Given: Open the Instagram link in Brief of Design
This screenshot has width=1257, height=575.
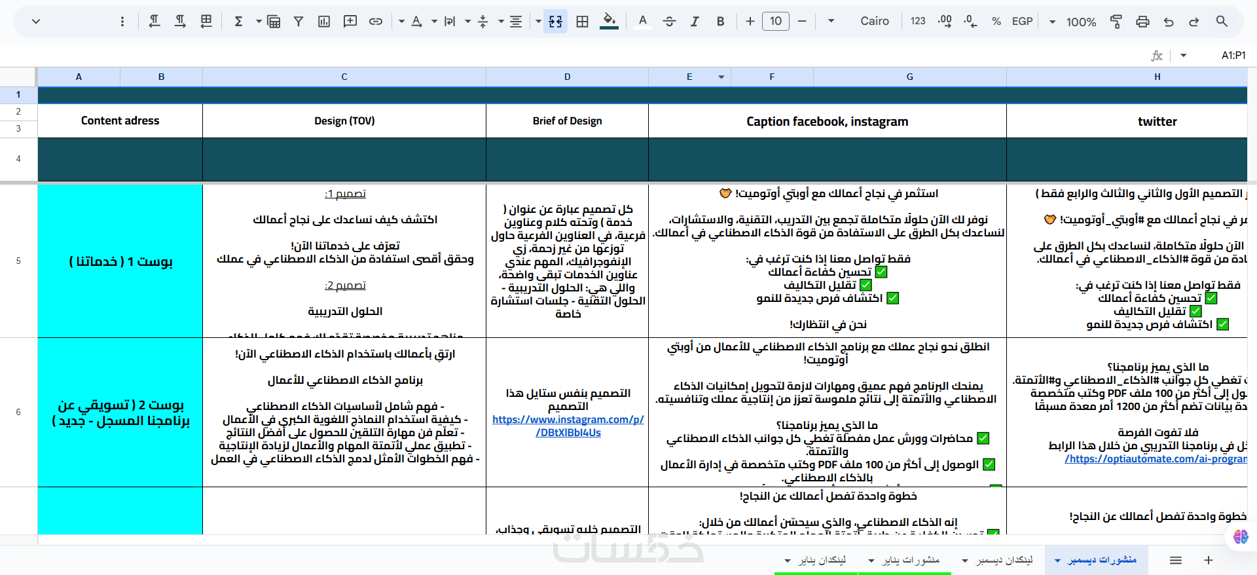Looking at the screenshot, I should [x=568, y=426].
